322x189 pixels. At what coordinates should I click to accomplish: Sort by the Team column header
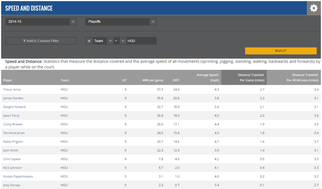[65, 80]
